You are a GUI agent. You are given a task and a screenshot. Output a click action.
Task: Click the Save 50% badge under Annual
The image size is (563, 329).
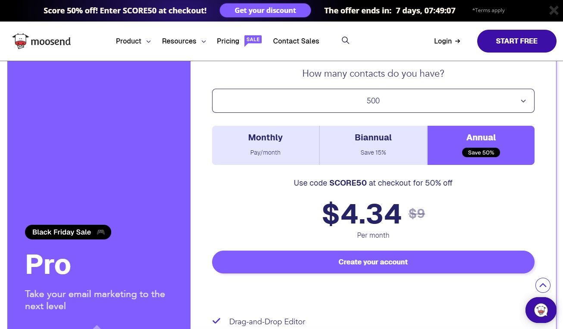tap(481, 152)
